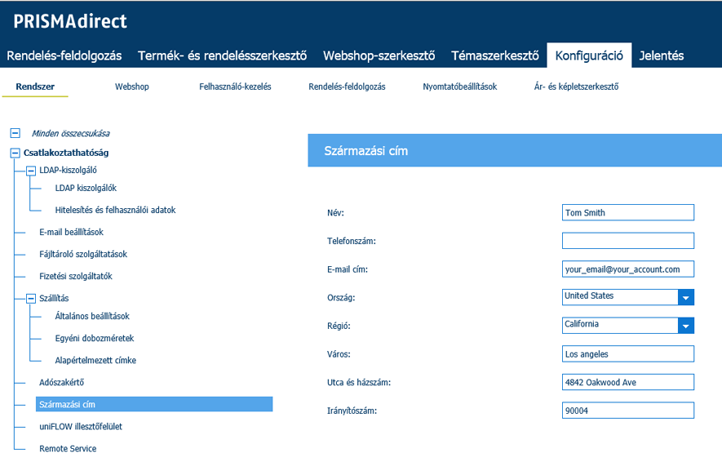Click the Város field with Los angeles
The image size is (722, 462).
(628, 354)
